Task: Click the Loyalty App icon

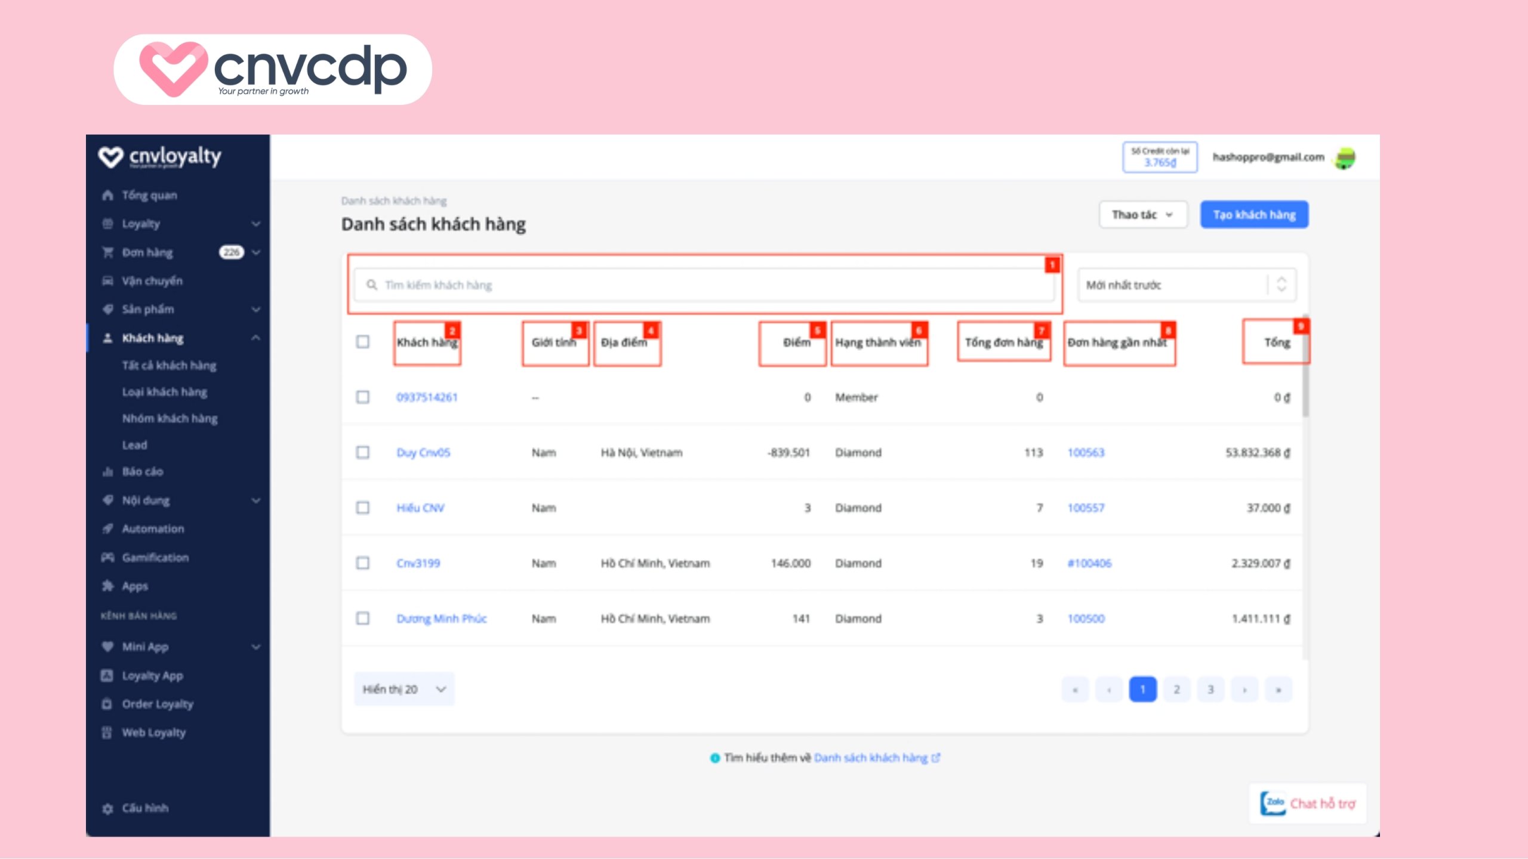Action: click(107, 675)
